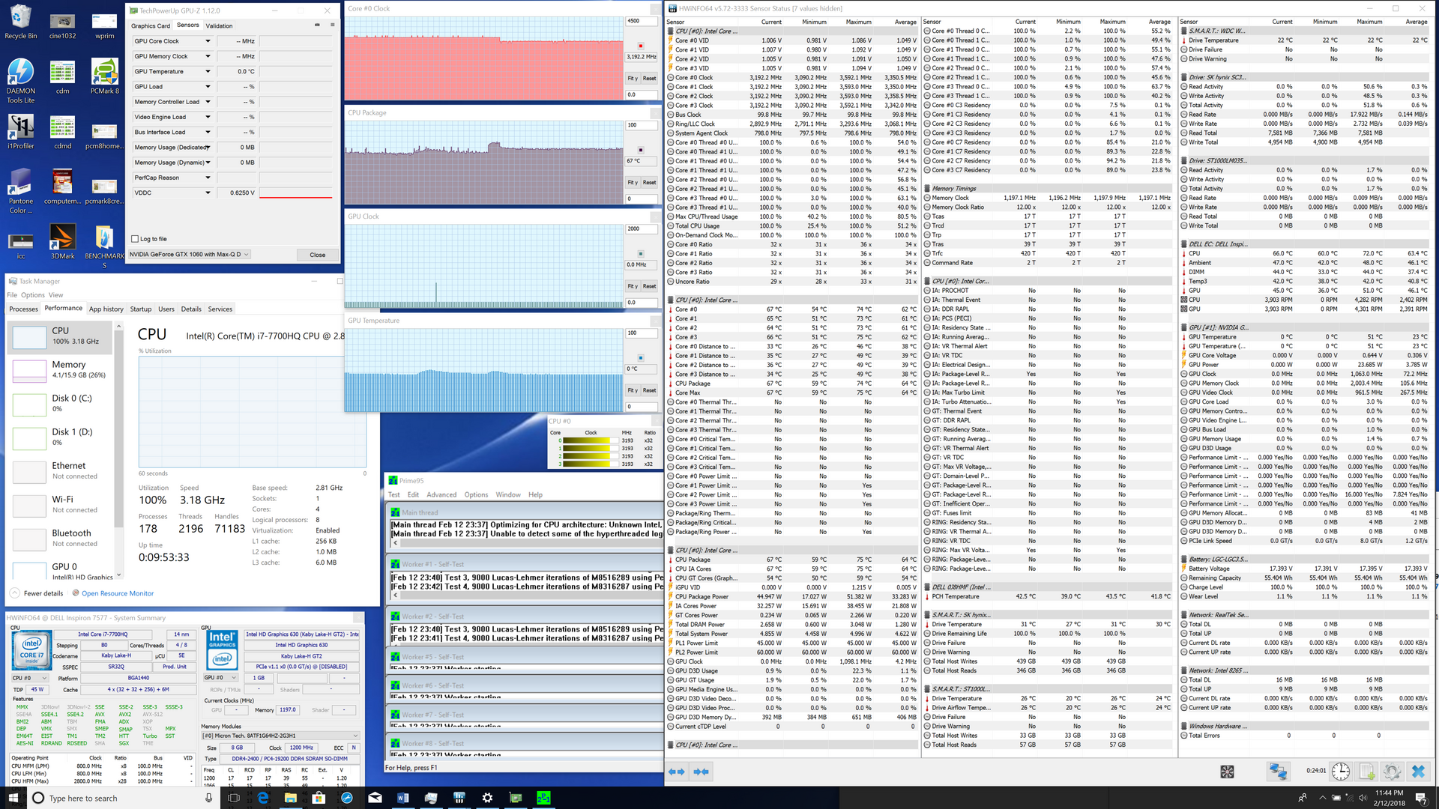Viewport: 1439px width, 809px height.
Task: Open the Pantone Color desktop icon
Action: click(20, 190)
